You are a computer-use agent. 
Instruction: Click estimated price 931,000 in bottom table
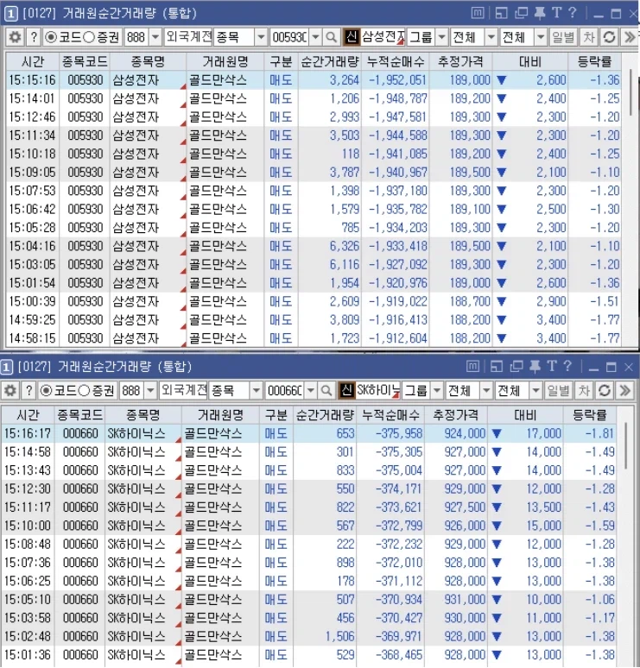(465, 600)
